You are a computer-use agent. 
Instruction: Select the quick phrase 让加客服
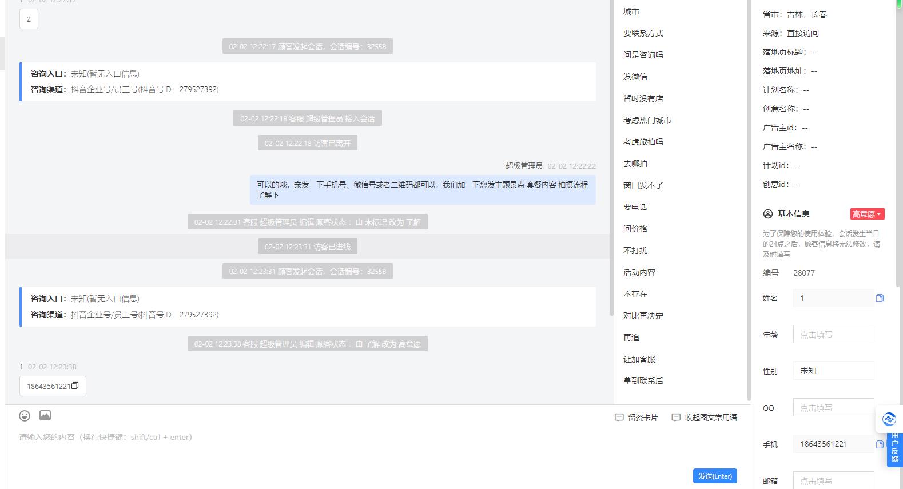(x=639, y=359)
